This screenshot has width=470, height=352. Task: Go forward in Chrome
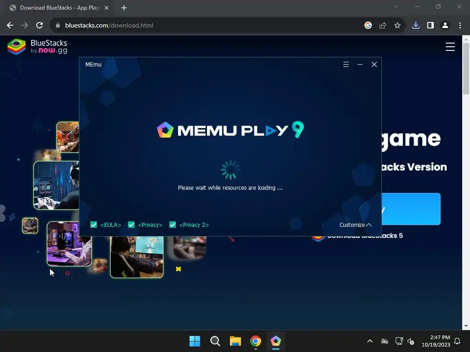(25, 26)
